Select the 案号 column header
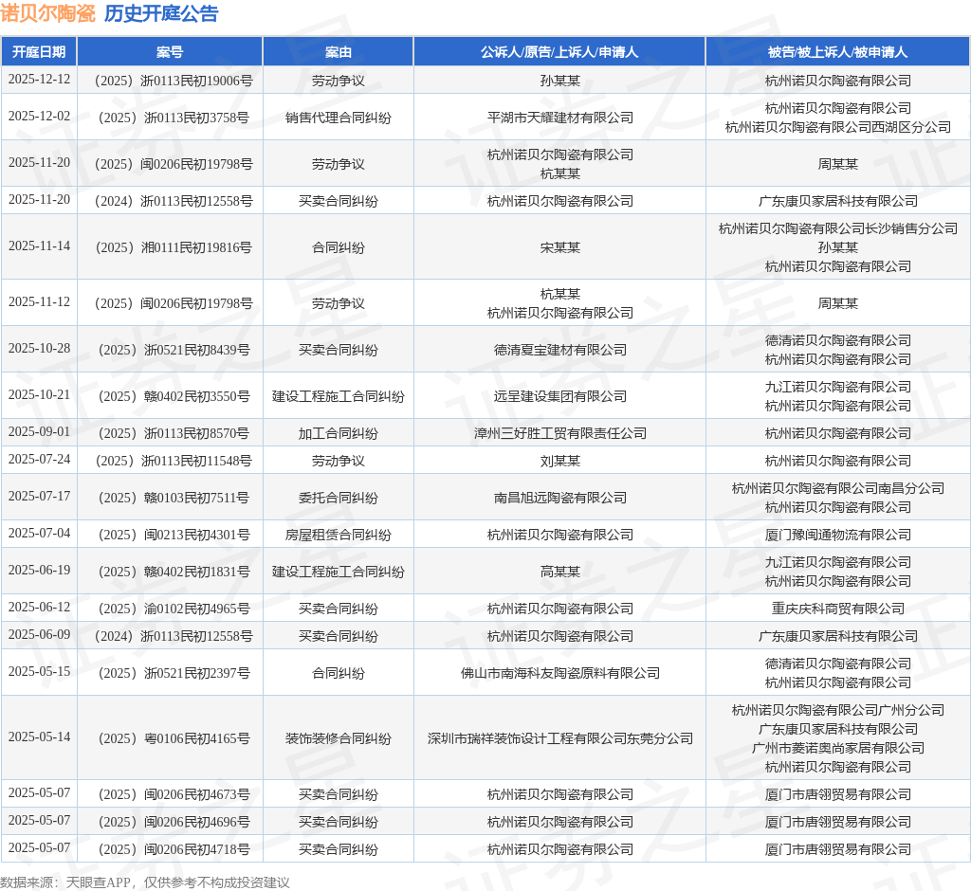 point(170,52)
